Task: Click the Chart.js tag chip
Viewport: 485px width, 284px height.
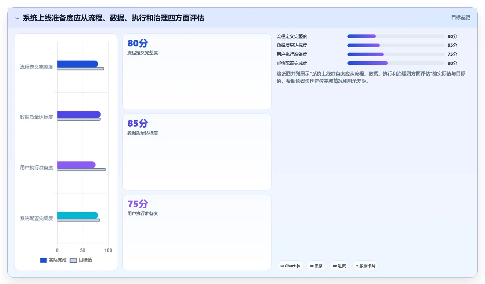Action: (290, 266)
